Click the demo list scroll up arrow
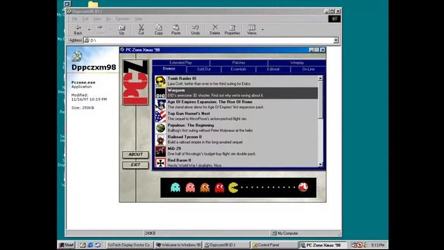 [x=321, y=78]
